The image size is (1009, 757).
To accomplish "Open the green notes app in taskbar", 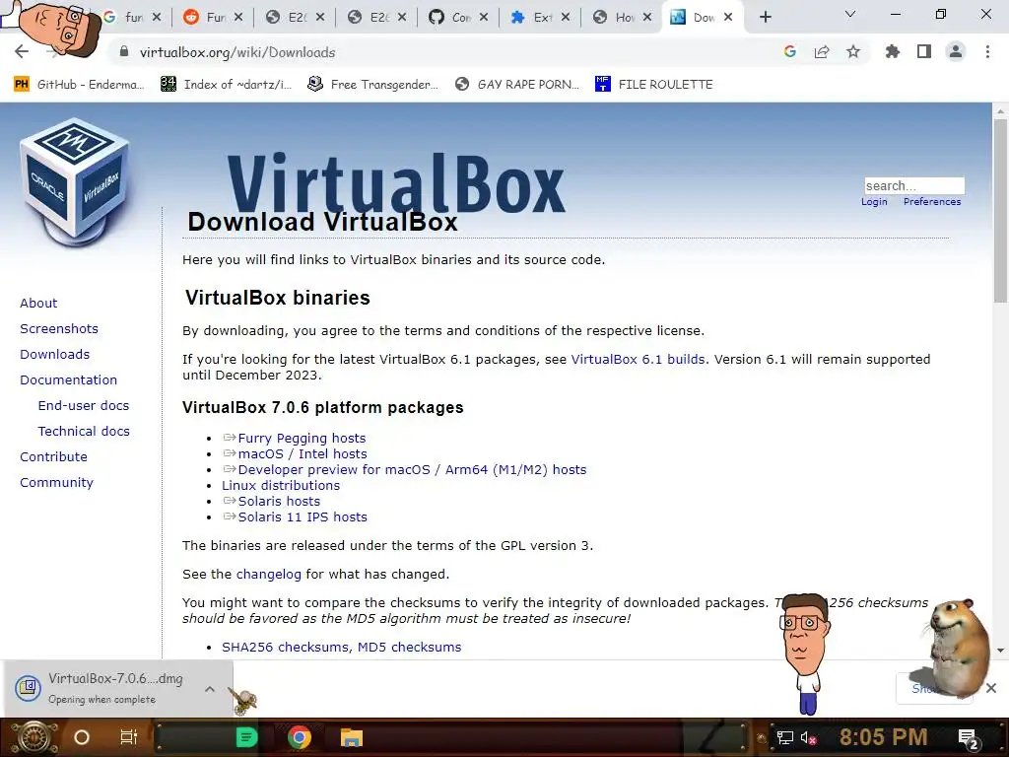I will coord(246,737).
